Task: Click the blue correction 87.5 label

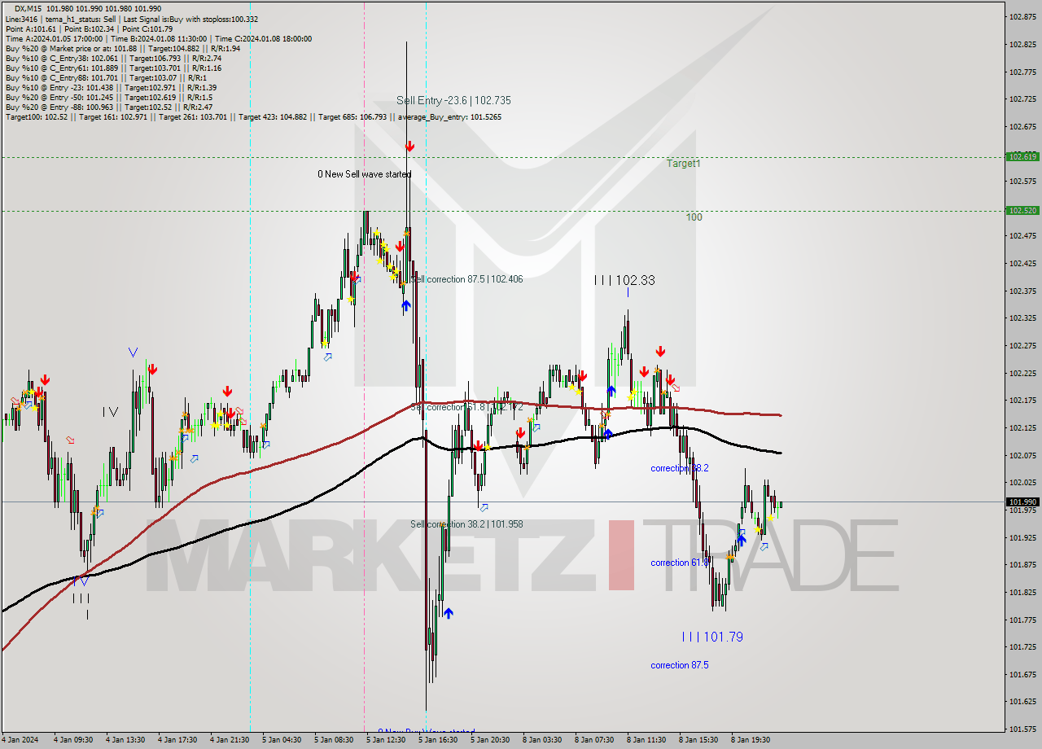Action: coord(679,665)
